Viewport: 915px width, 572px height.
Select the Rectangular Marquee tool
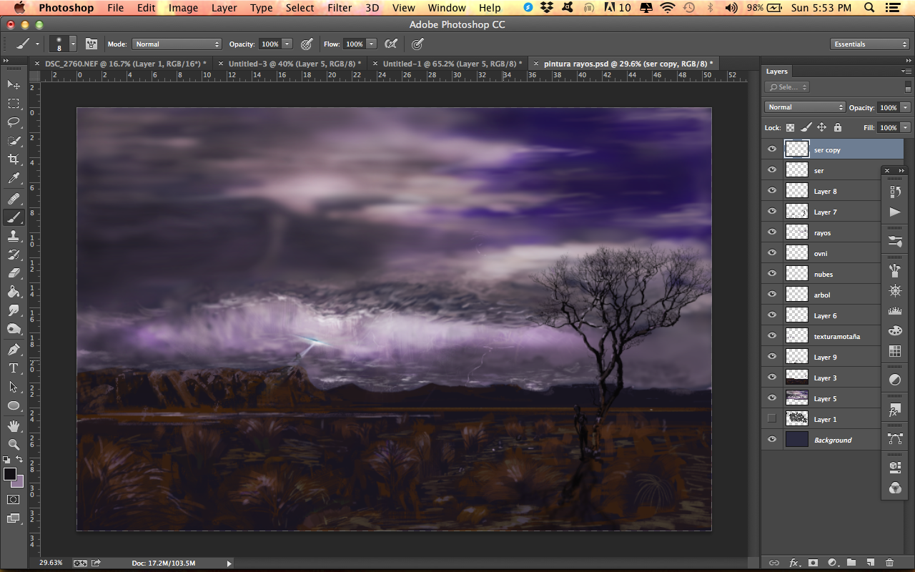click(14, 104)
